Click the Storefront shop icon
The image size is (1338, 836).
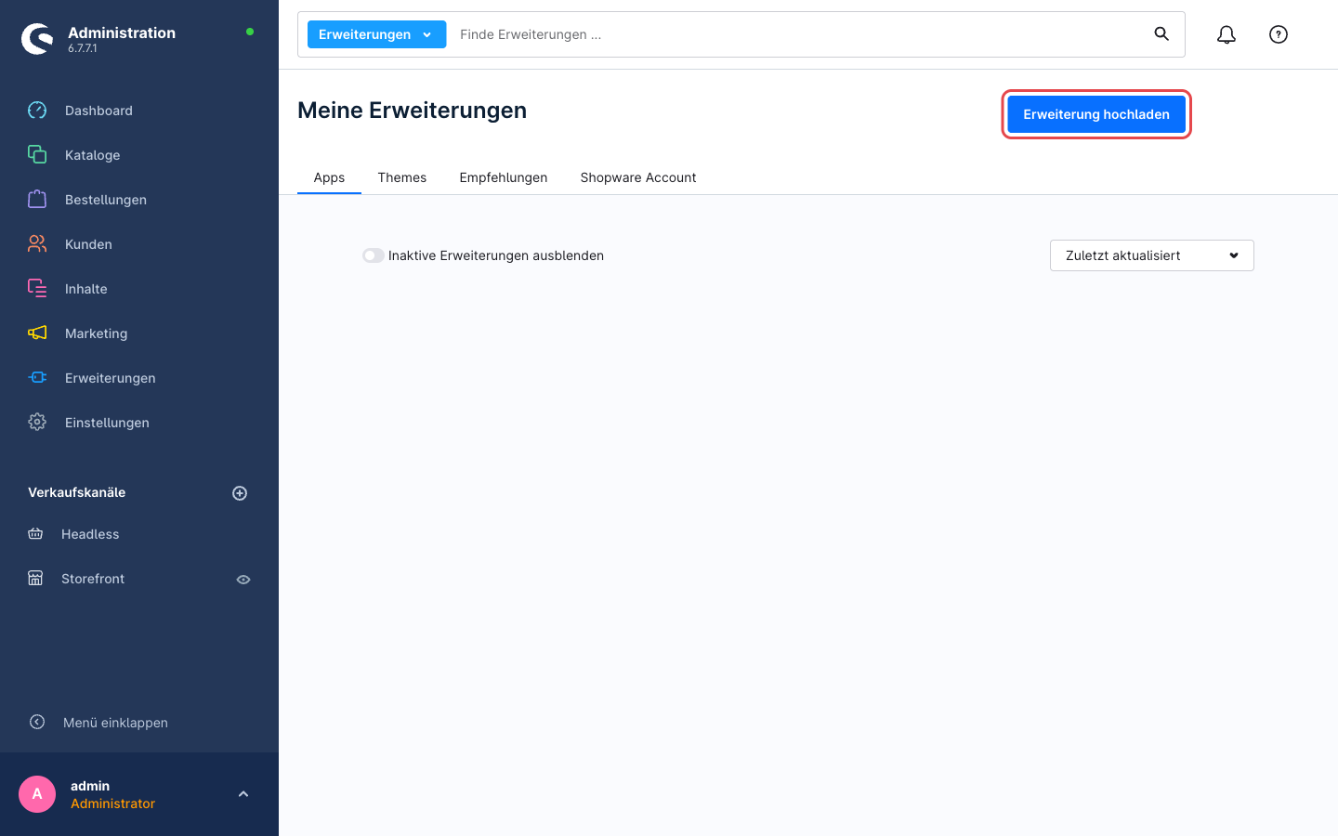(x=35, y=578)
